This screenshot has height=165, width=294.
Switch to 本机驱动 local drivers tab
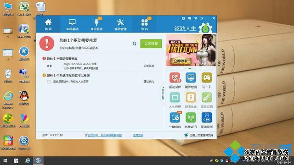click(x=72, y=24)
